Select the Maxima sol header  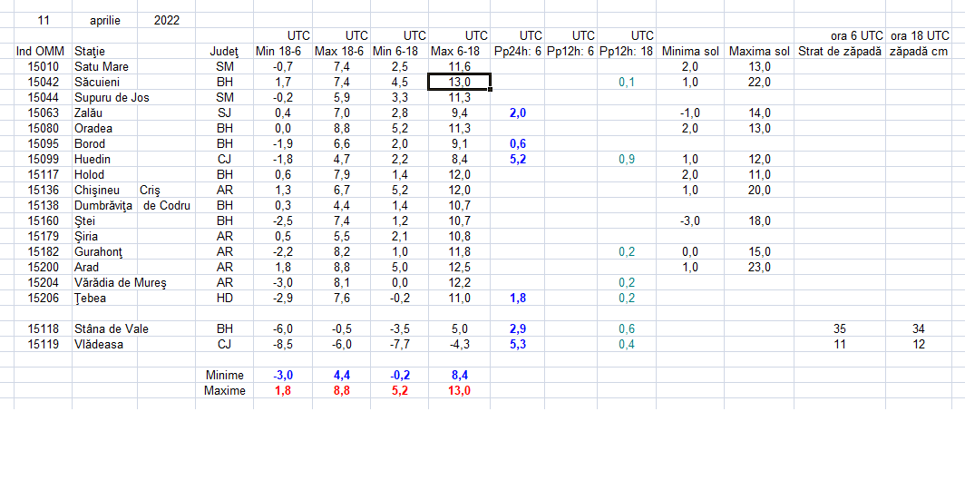coord(759,51)
